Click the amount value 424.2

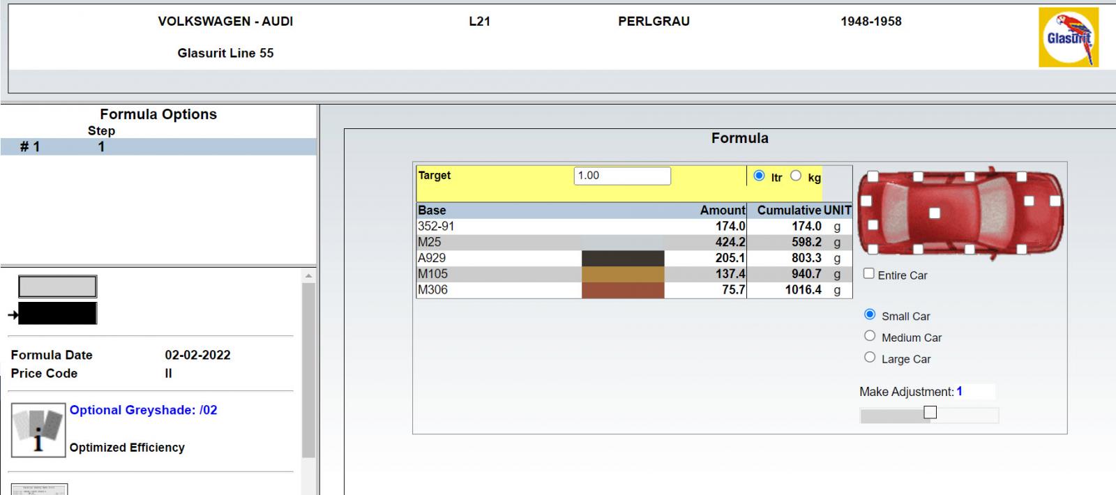730,242
